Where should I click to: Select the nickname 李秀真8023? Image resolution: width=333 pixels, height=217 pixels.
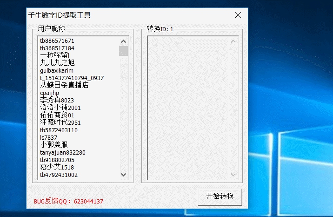click(57, 100)
